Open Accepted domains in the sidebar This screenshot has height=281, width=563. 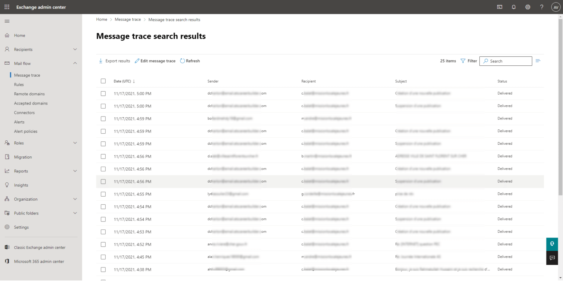point(31,103)
